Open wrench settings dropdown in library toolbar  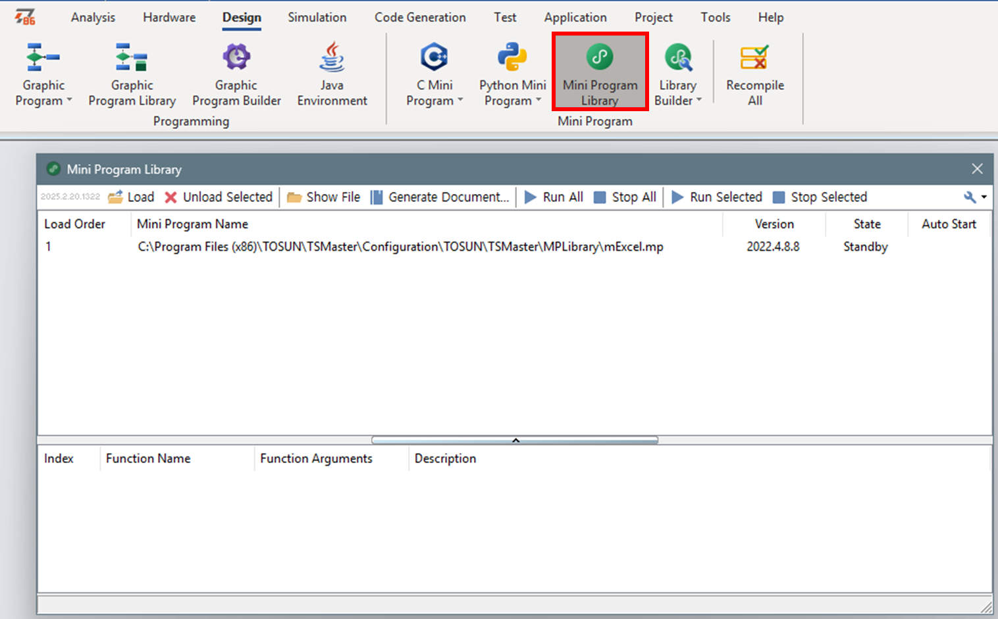click(976, 197)
